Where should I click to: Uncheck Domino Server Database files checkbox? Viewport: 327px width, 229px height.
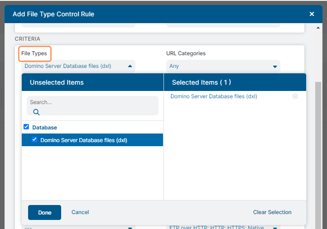pos(34,140)
